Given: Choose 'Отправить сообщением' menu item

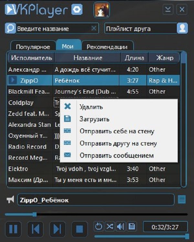Looking at the screenshot, I should (119, 155).
